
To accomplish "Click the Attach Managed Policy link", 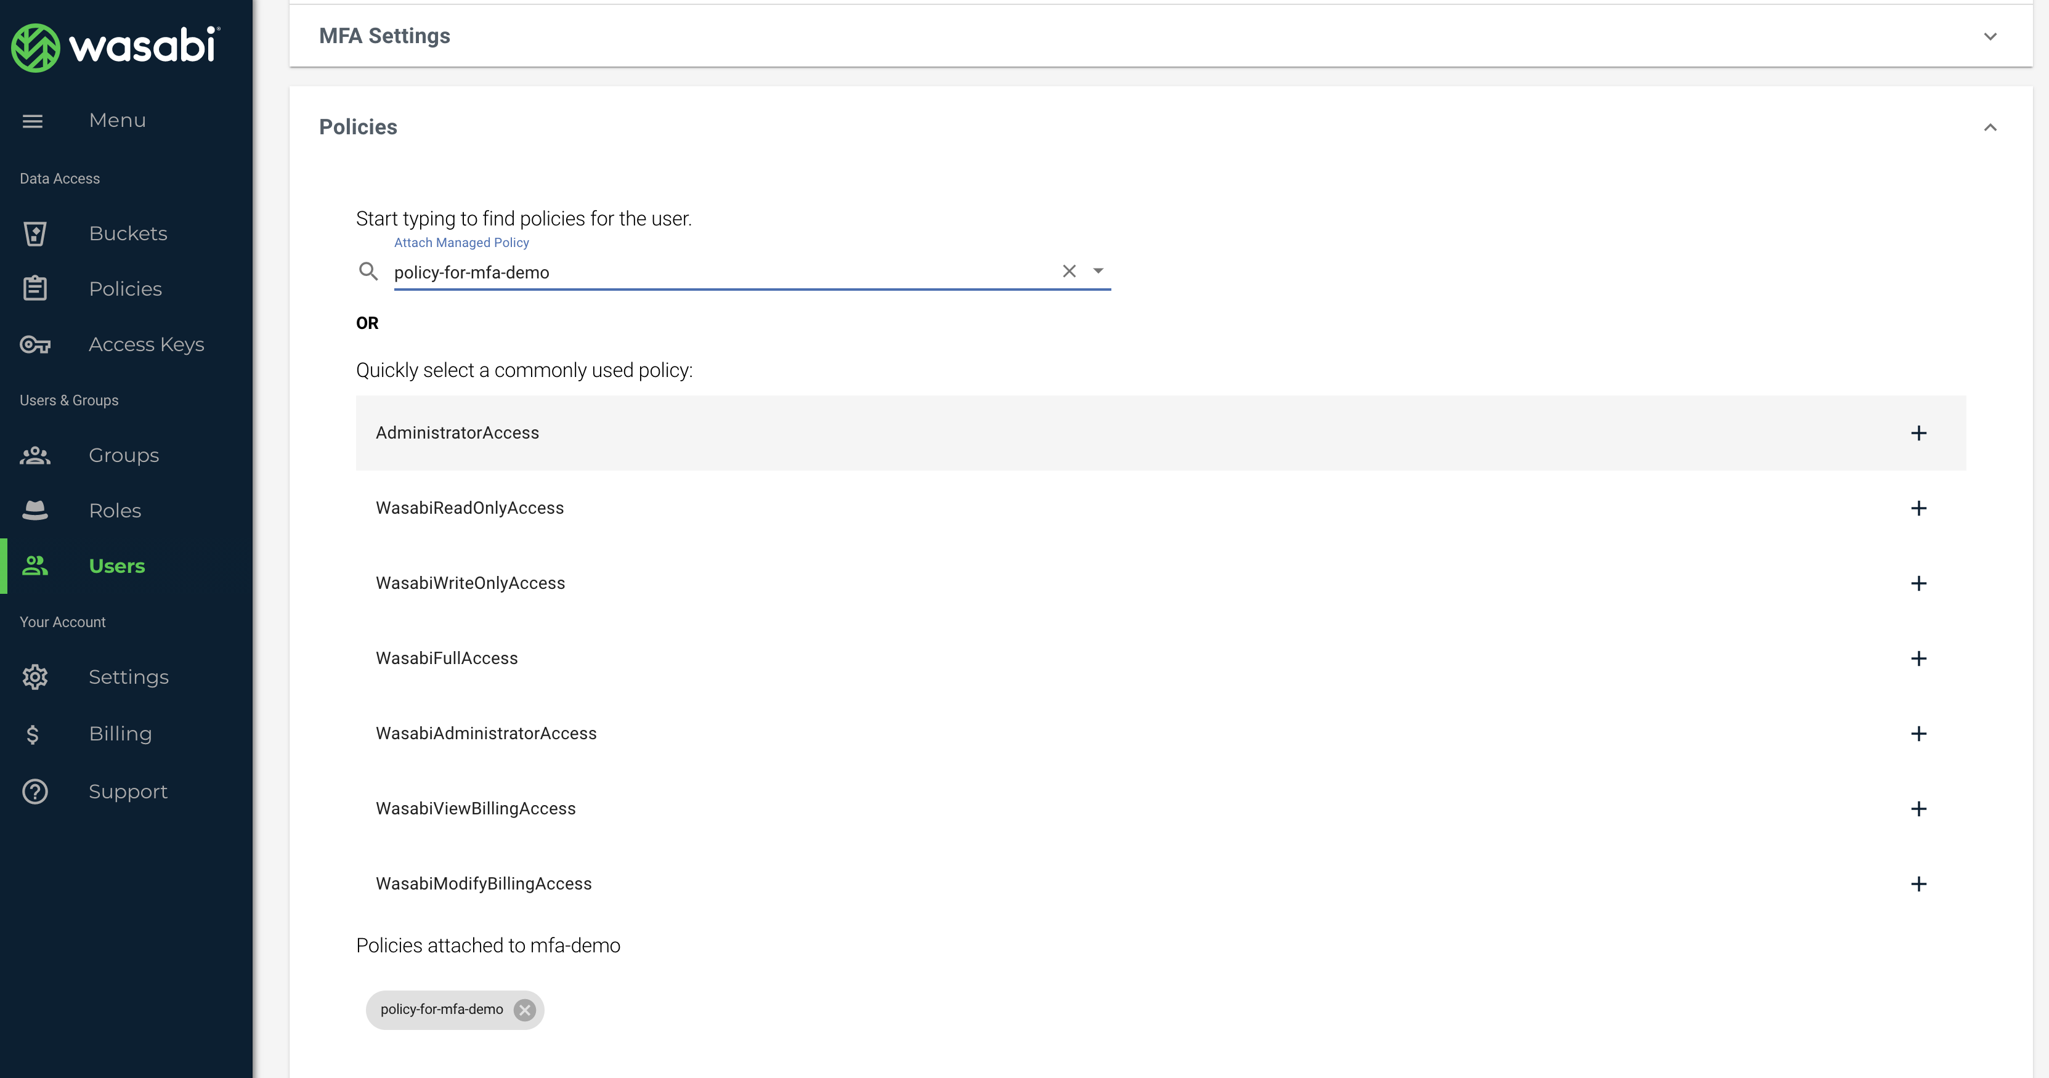I will tap(461, 241).
